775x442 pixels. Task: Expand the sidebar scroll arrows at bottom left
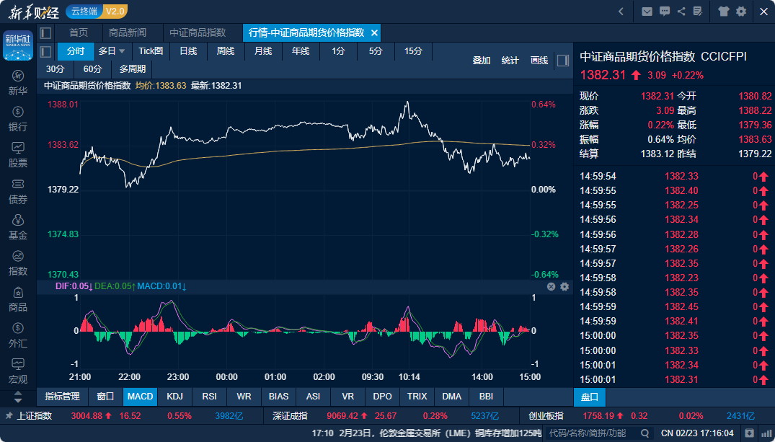pyautogui.click(x=18, y=397)
